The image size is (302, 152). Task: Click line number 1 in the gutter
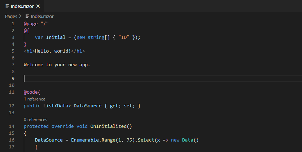point(13,23)
